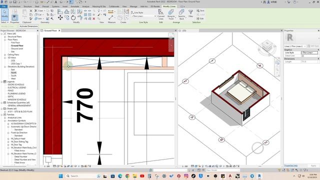Open the {3D} Copy 1 view
320x180 pixels.
(16, 63)
